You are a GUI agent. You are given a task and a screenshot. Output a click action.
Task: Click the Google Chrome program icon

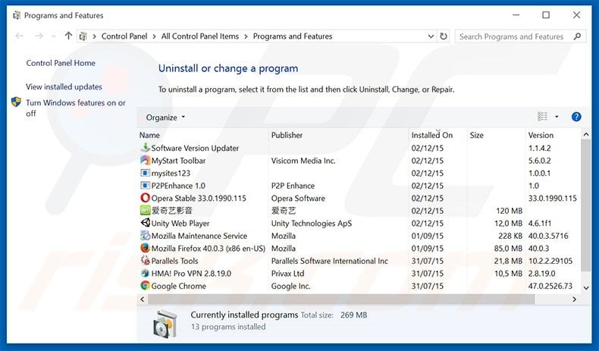point(145,286)
